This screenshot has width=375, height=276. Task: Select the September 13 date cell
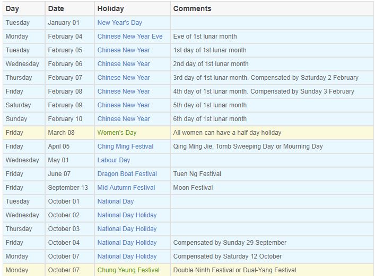[x=69, y=188]
